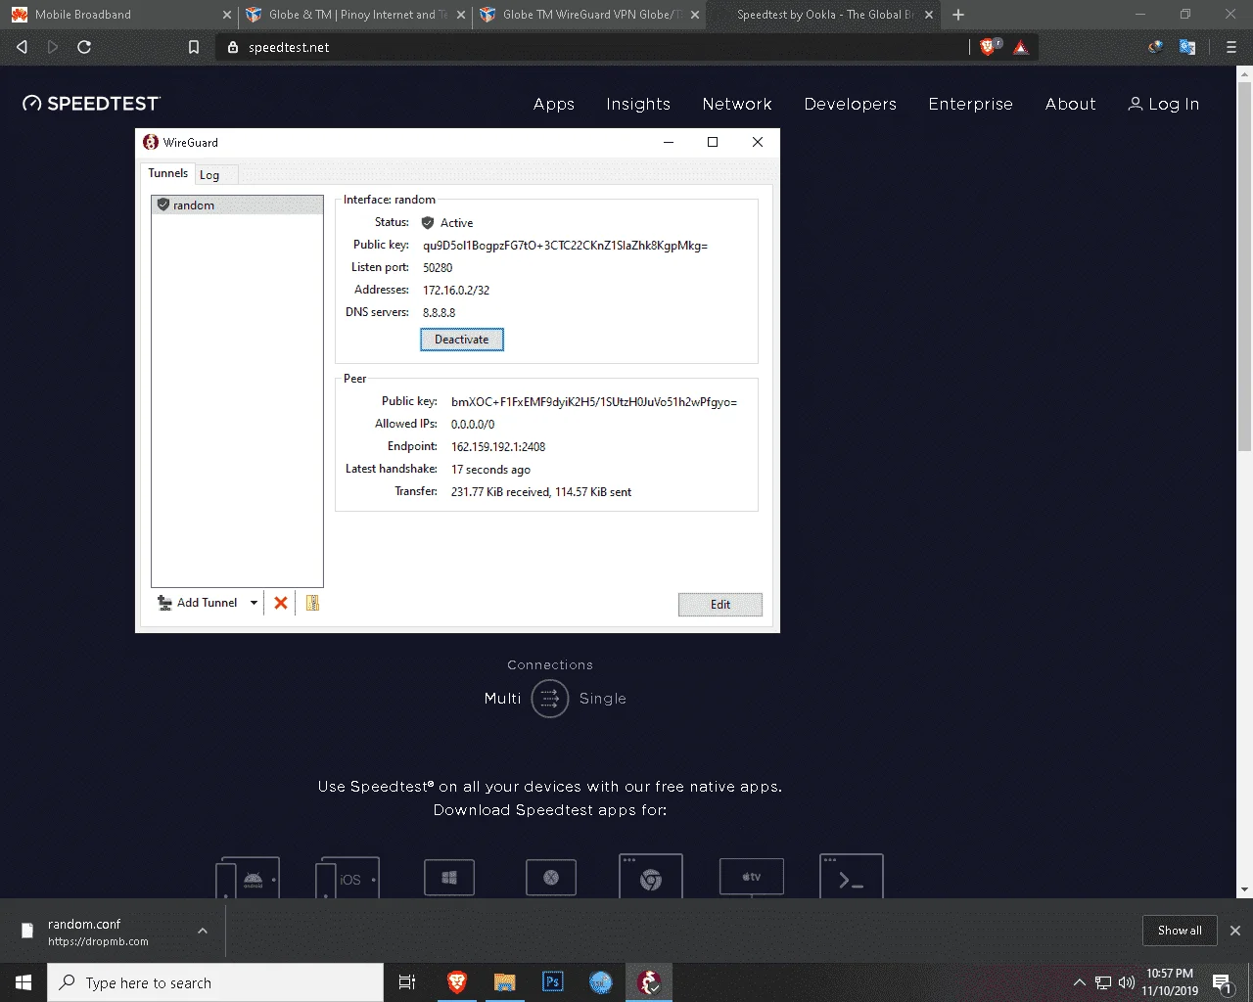Click the speedtest.net address bar
The width and height of the screenshot is (1253, 1002).
pyautogui.click(x=591, y=47)
